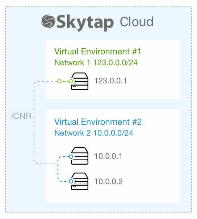Click Network 1 123.0.0.0/24 text
Screen dimensions: 197x219
coord(96,62)
